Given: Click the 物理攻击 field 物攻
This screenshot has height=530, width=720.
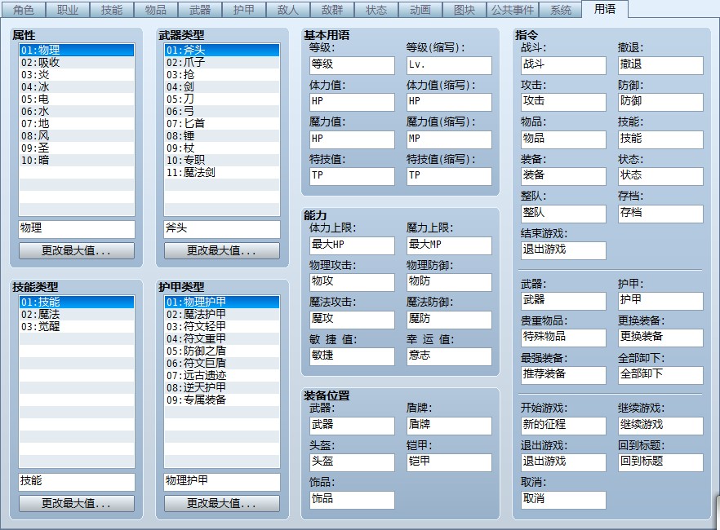Looking at the screenshot, I should pos(352,282).
